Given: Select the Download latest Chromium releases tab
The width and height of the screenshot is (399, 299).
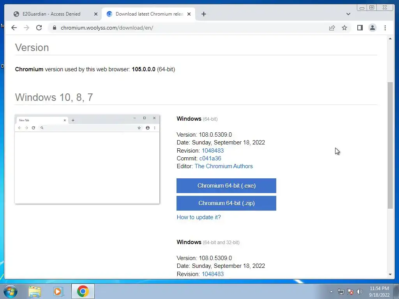Looking at the screenshot, I should [x=149, y=14].
